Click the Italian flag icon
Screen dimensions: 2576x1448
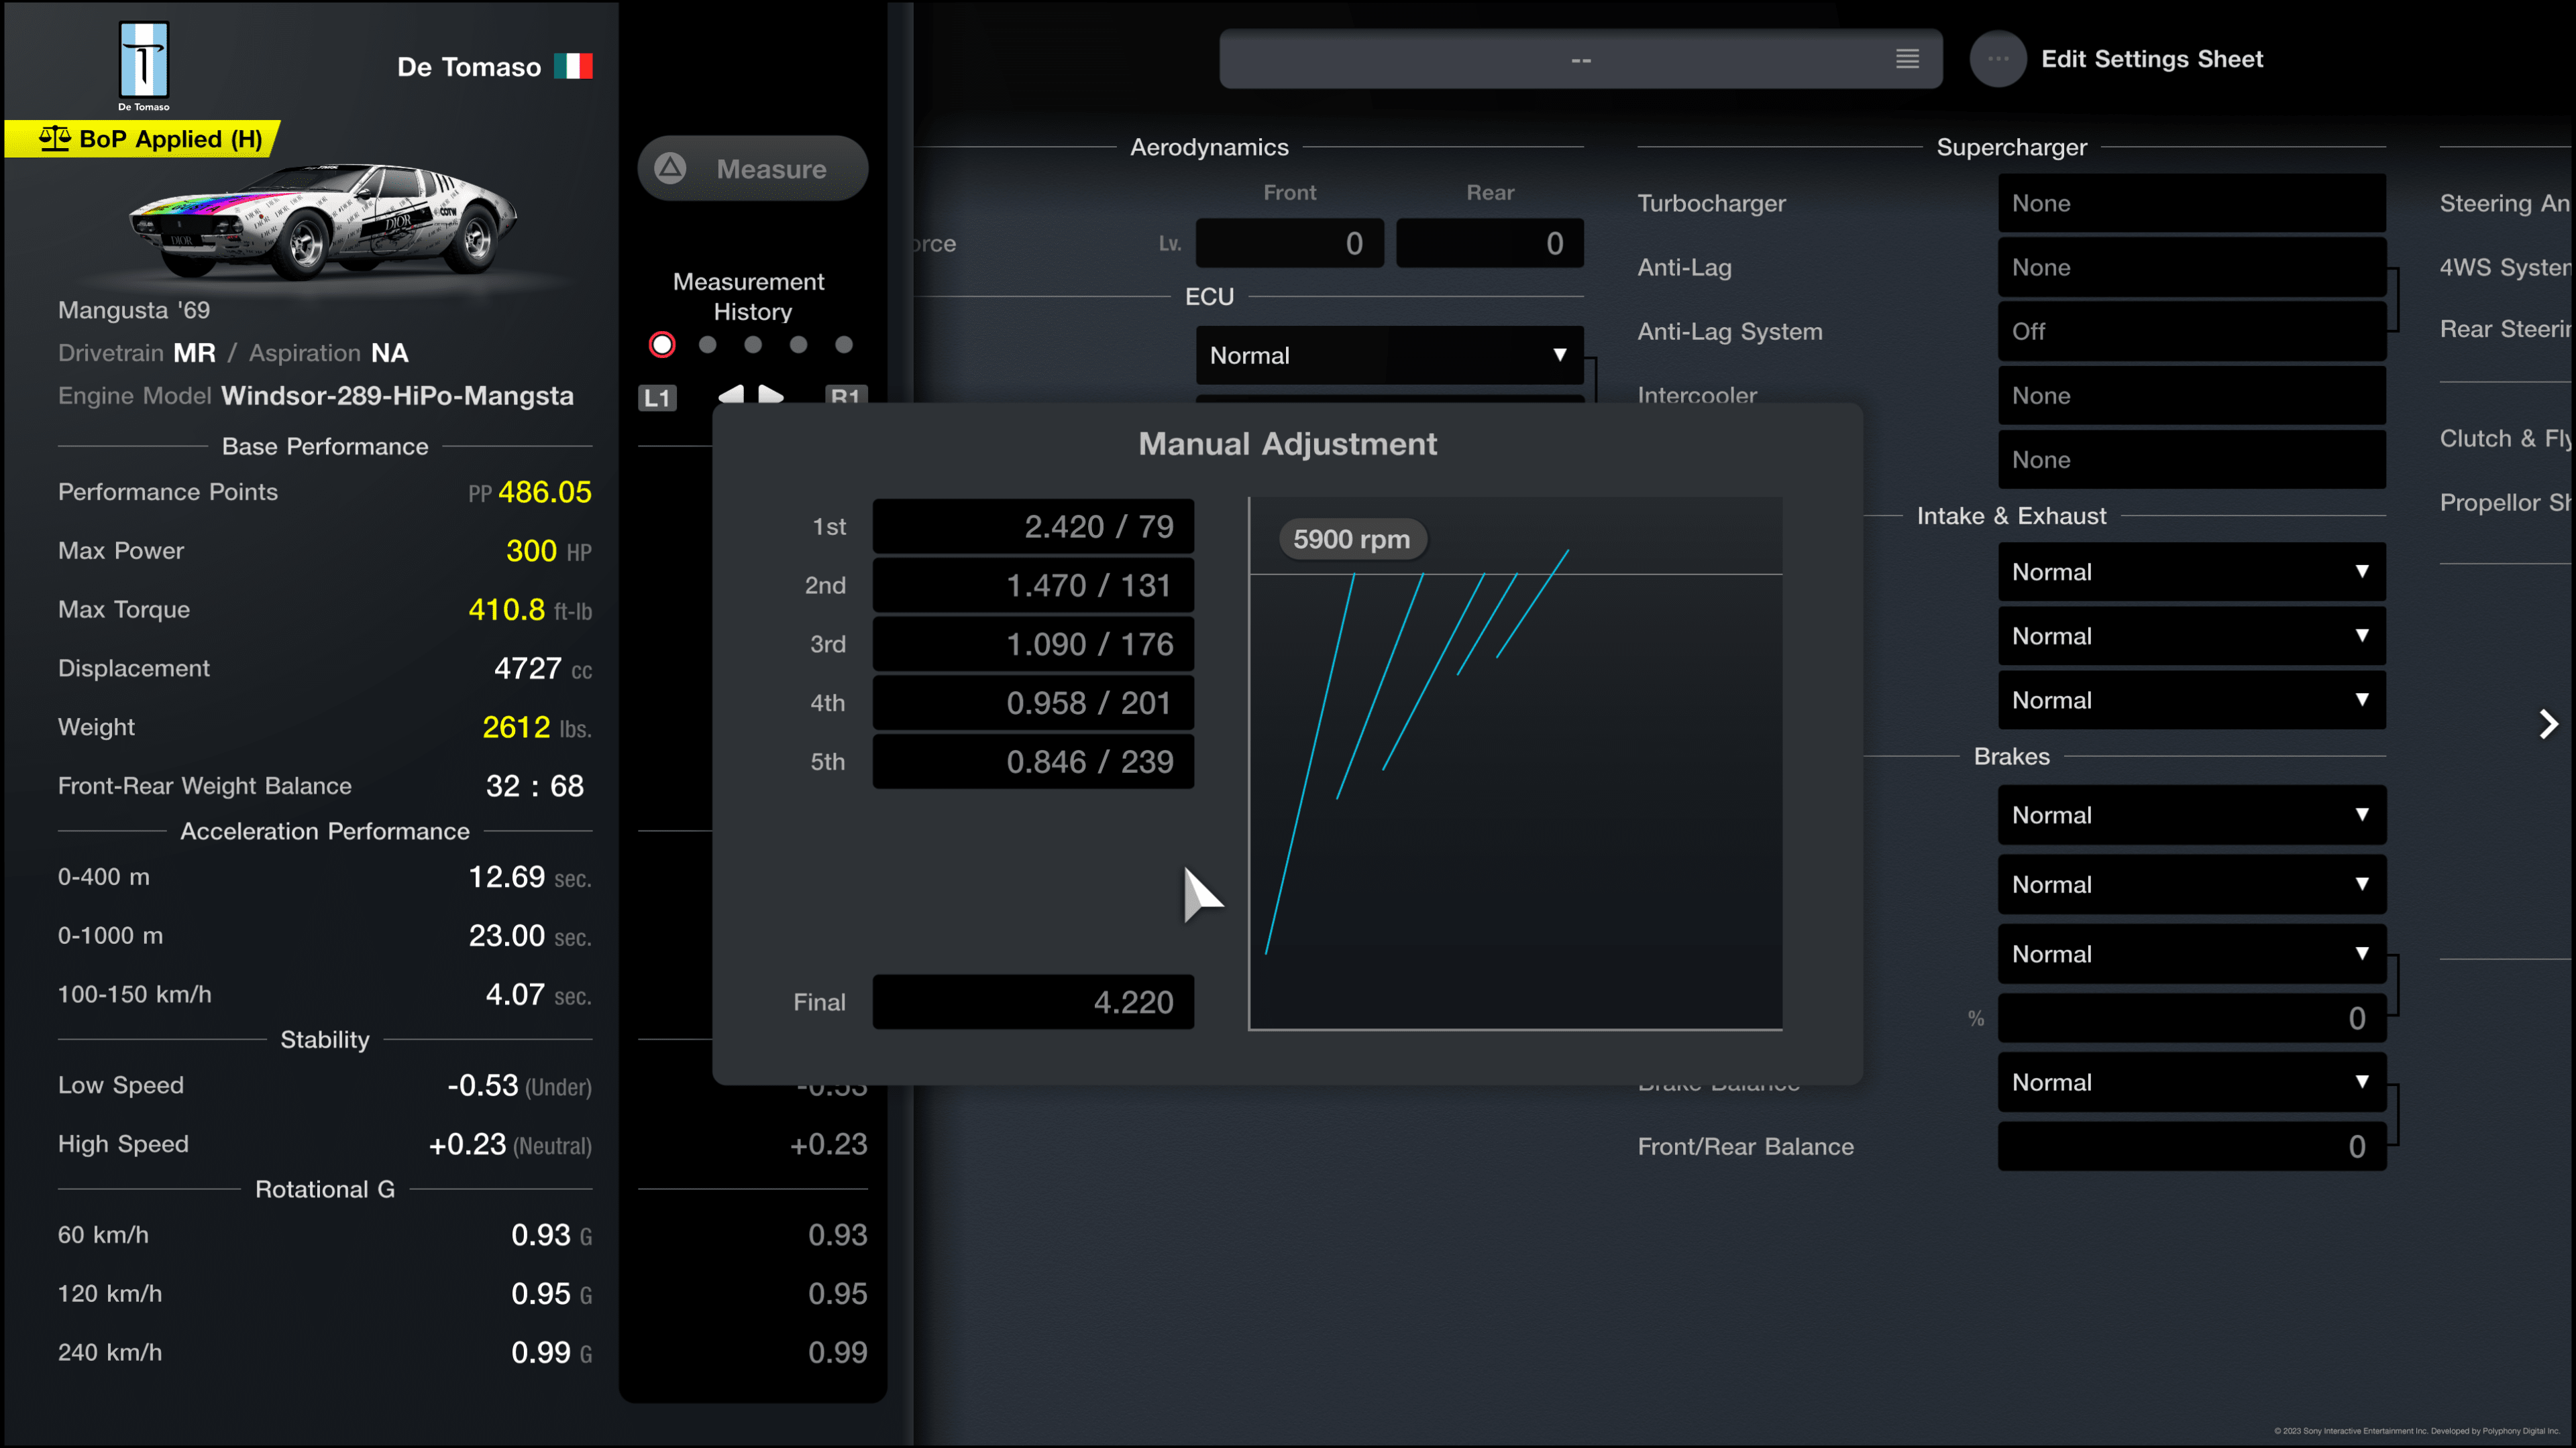(x=574, y=66)
